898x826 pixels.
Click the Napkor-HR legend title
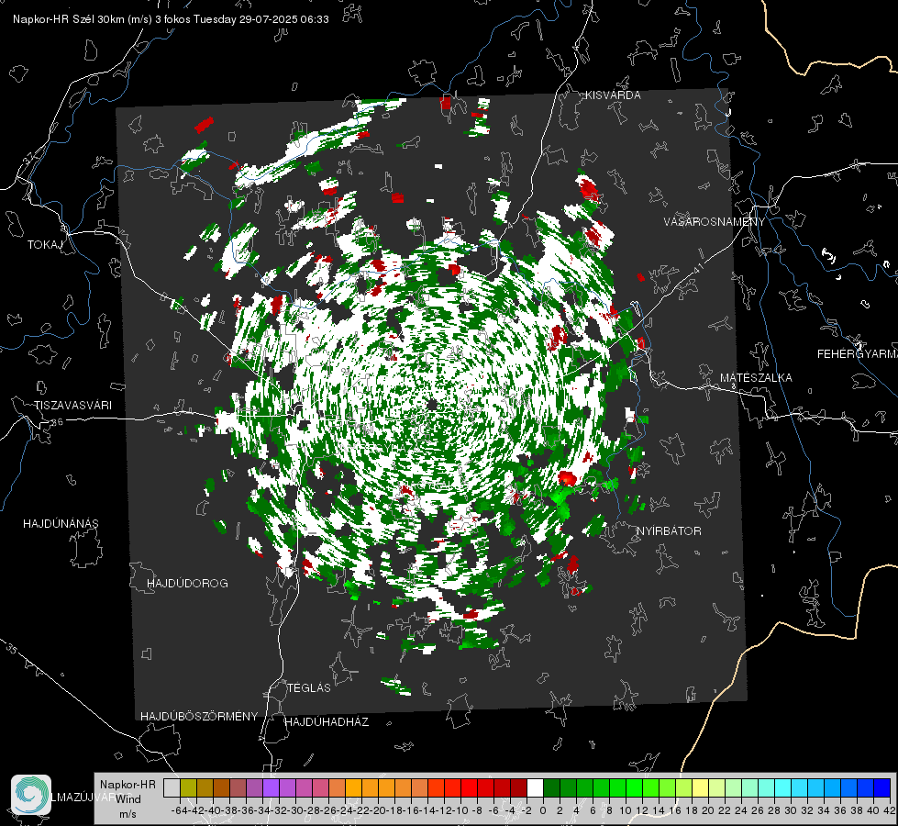click(x=127, y=784)
